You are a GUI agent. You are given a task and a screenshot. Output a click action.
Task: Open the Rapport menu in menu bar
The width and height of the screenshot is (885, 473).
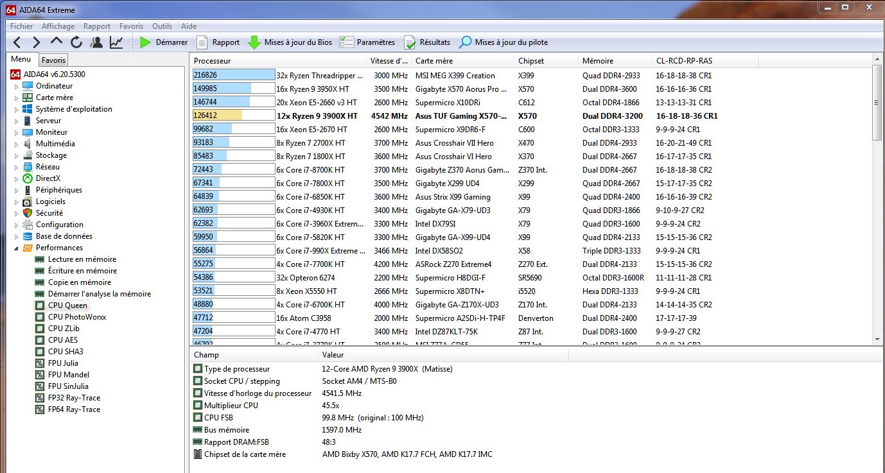click(97, 26)
